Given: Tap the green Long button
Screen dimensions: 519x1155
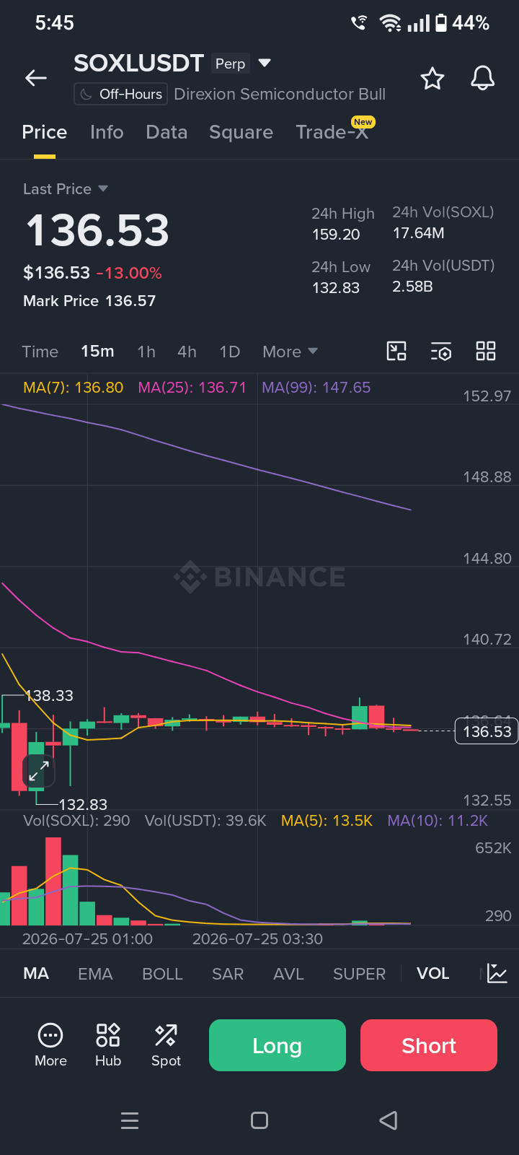Looking at the screenshot, I should point(278,1045).
